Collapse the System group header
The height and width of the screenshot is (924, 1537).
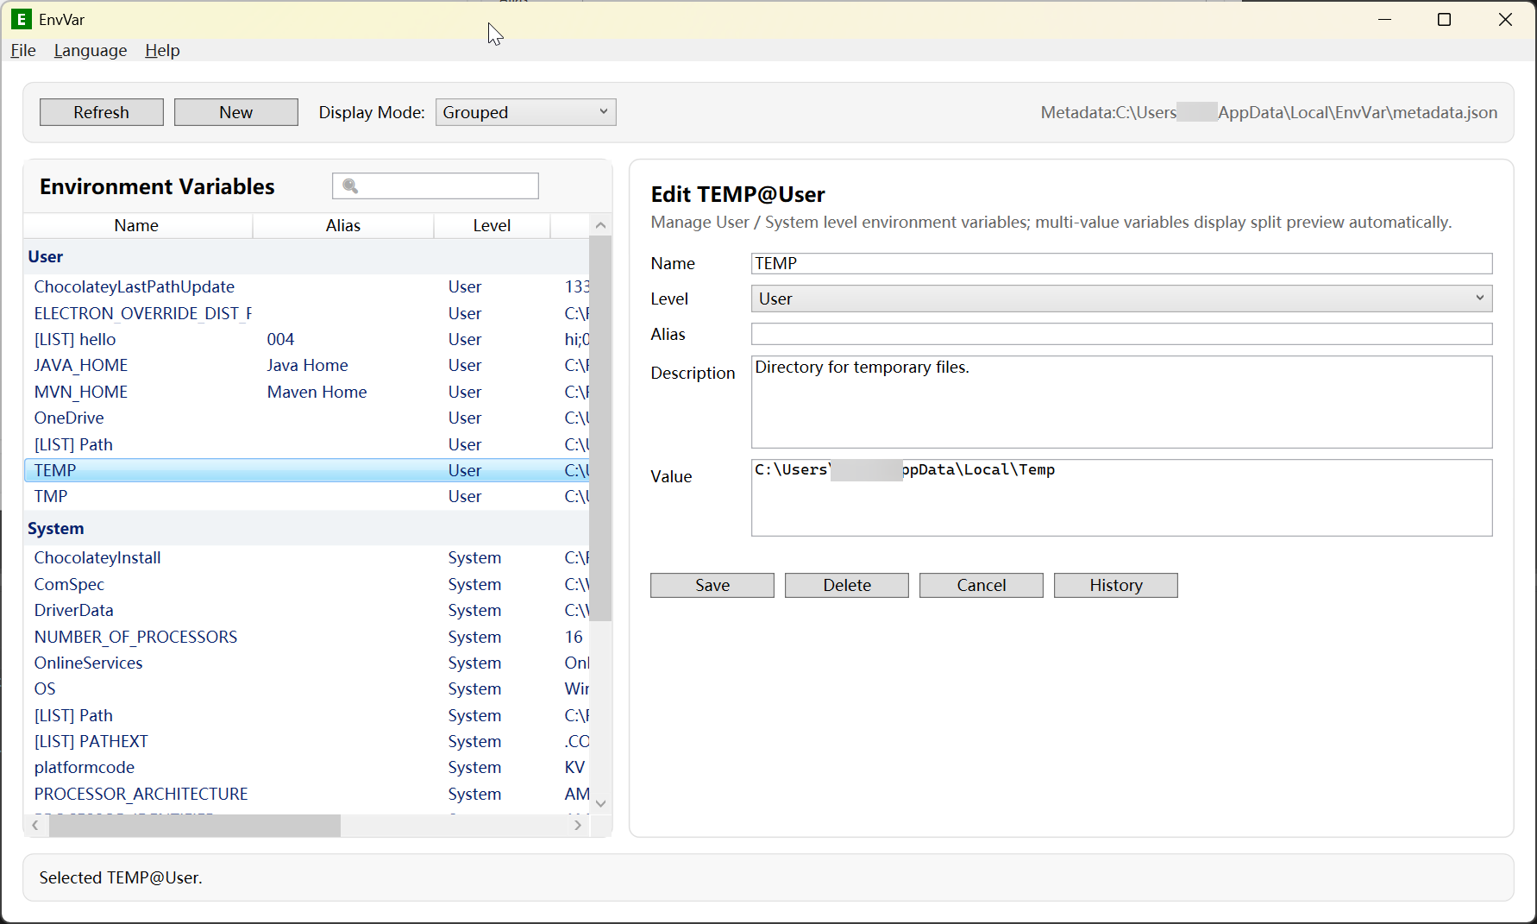click(56, 528)
